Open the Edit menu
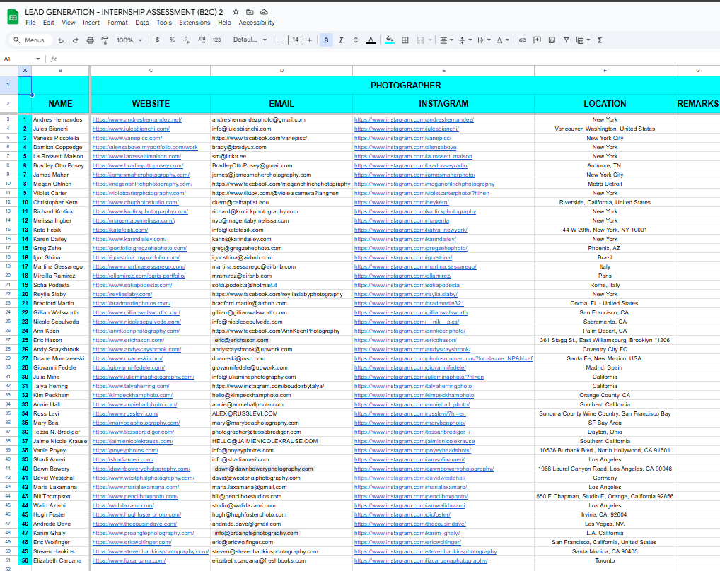Screen dimensions: 720x571 click(x=48, y=23)
